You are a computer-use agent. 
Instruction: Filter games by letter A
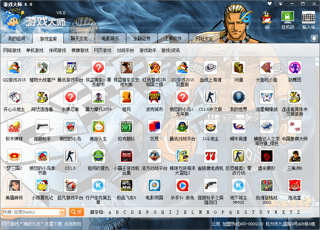pyautogui.click(x=110, y=212)
